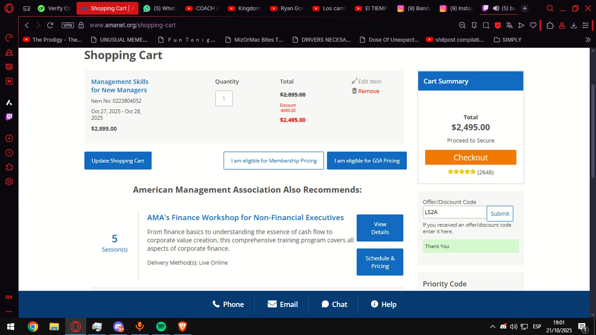Image resolution: width=596 pixels, height=335 pixels.
Task: Switch to the Verify Co tab
Action: (x=55, y=8)
